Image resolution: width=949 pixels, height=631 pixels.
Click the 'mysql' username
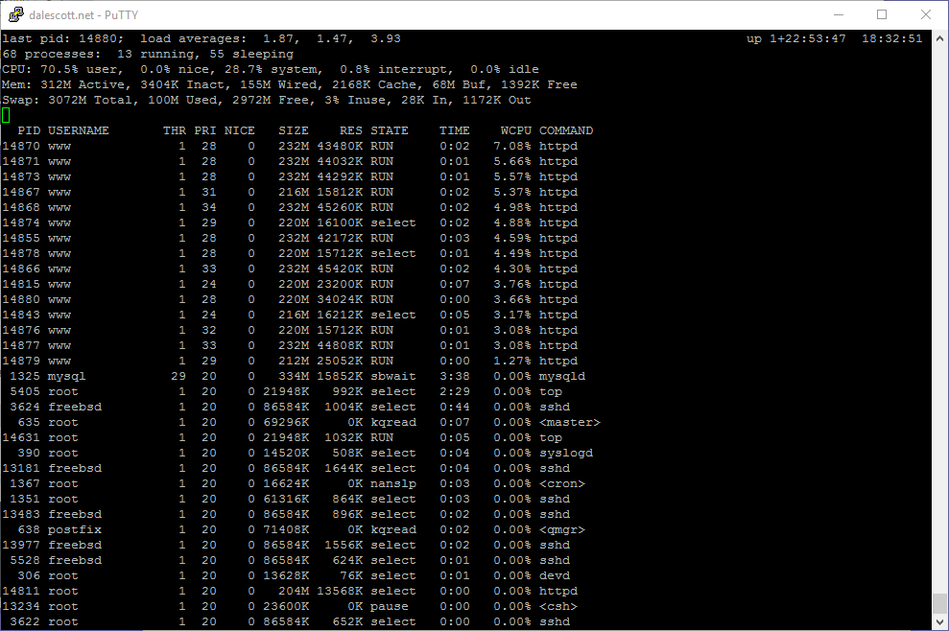pyautogui.click(x=67, y=376)
